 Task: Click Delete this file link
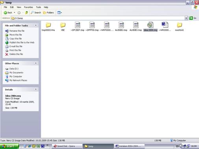(16, 54)
